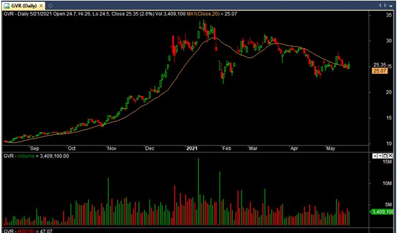Click the green Volume label in volume pane
This screenshot has height=233, width=398.
pyautogui.click(x=26, y=156)
